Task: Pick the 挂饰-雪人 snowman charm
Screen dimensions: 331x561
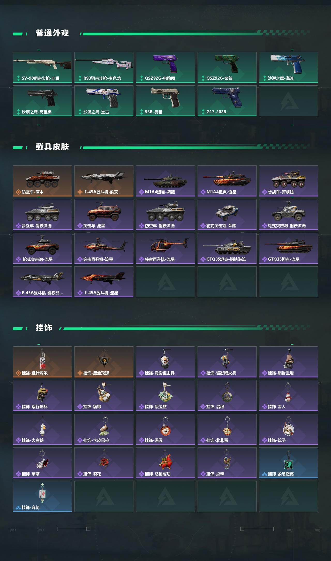Action: coord(289,396)
